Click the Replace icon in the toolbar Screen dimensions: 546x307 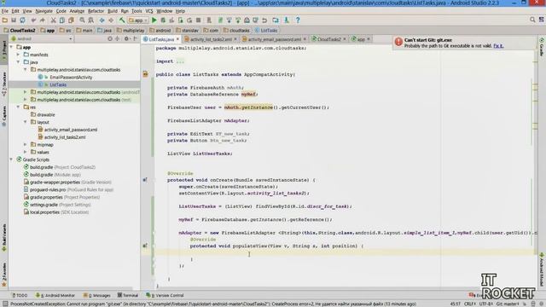[x=91, y=20]
